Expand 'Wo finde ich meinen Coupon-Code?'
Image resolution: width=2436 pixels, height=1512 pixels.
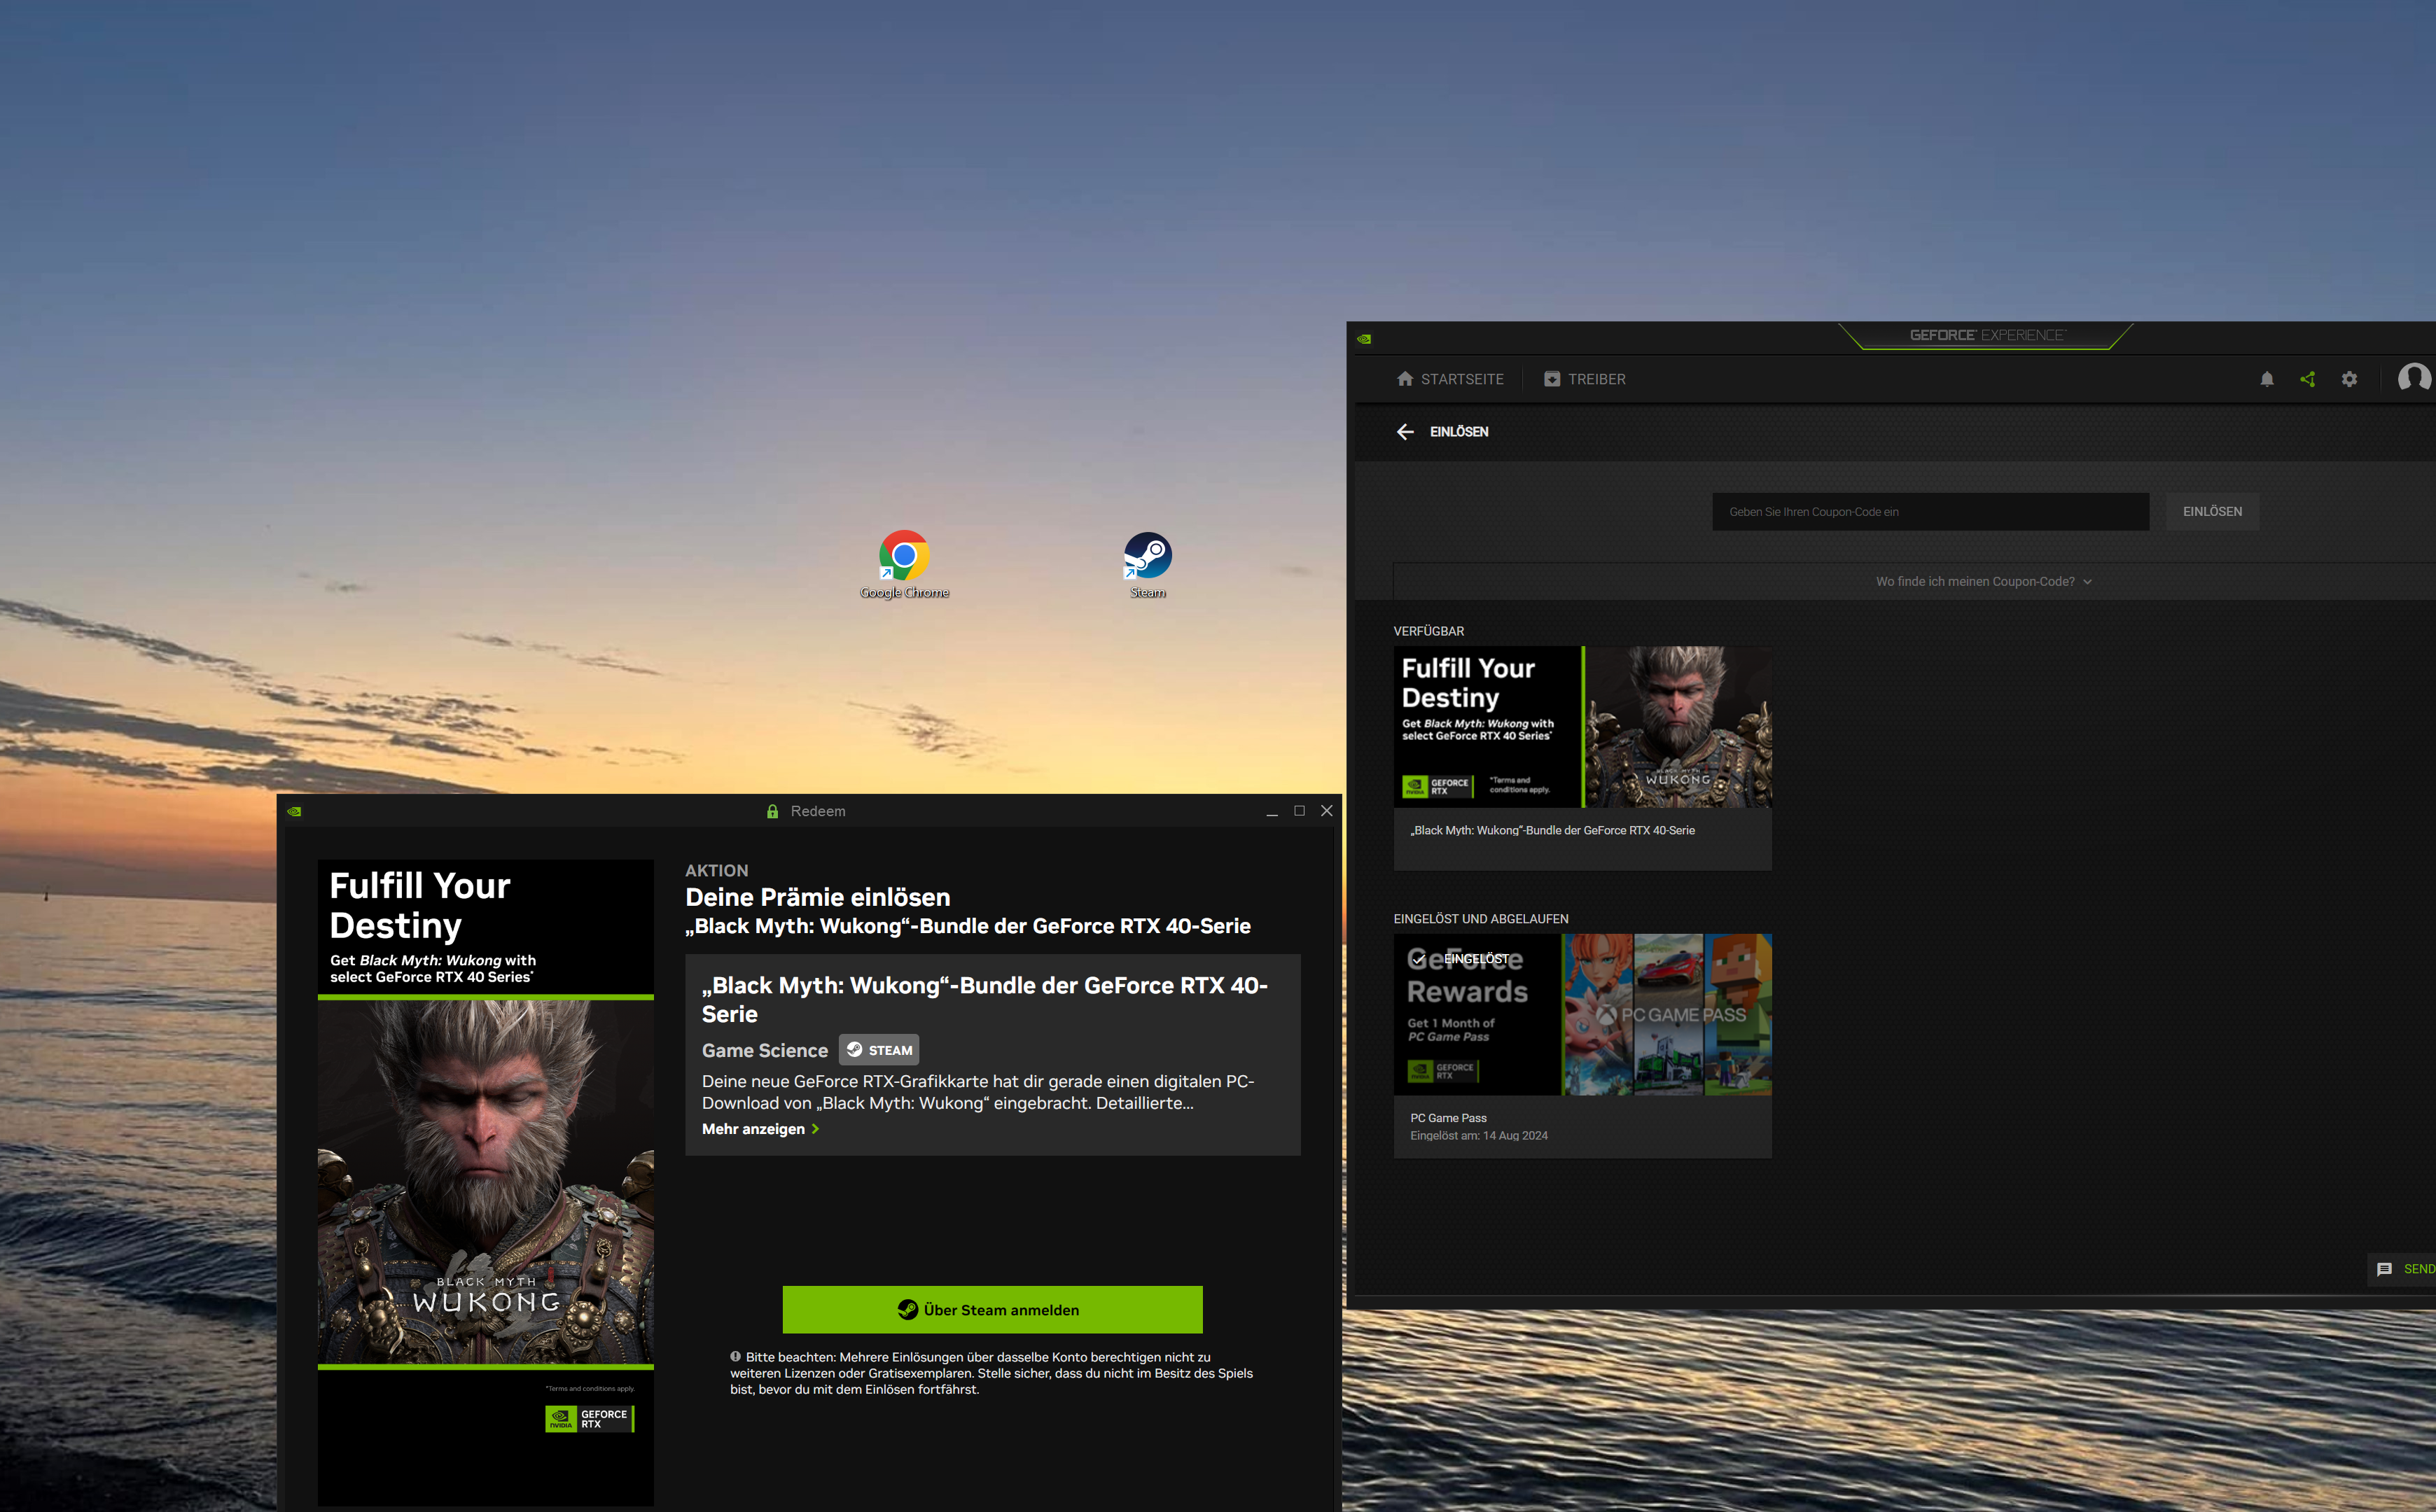pos(1983,581)
